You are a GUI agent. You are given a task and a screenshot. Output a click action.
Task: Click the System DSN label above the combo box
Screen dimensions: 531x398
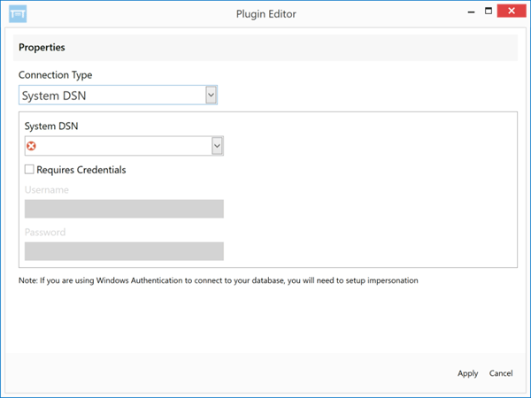point(51,126)
